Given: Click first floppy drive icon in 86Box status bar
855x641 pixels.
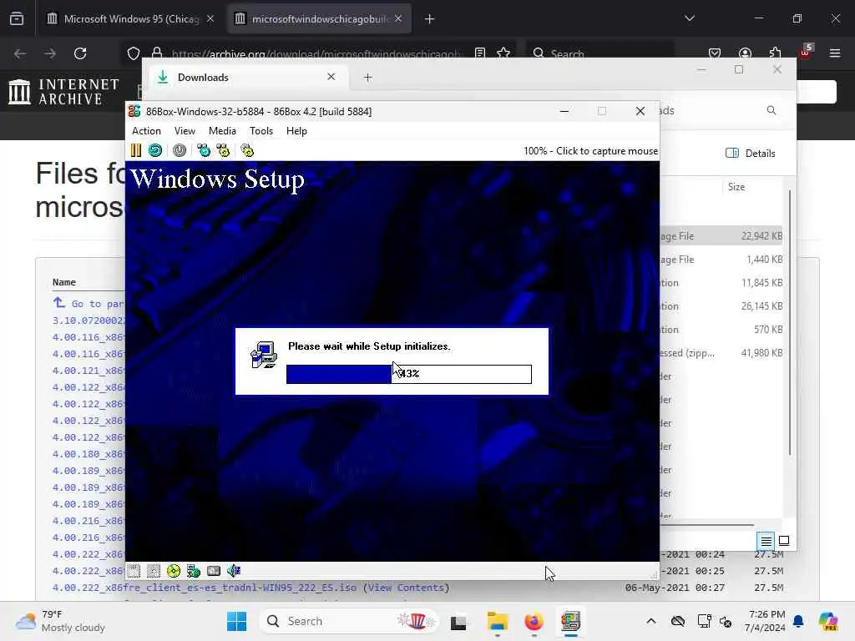Looking at the screenshot, I should (134, 571).
